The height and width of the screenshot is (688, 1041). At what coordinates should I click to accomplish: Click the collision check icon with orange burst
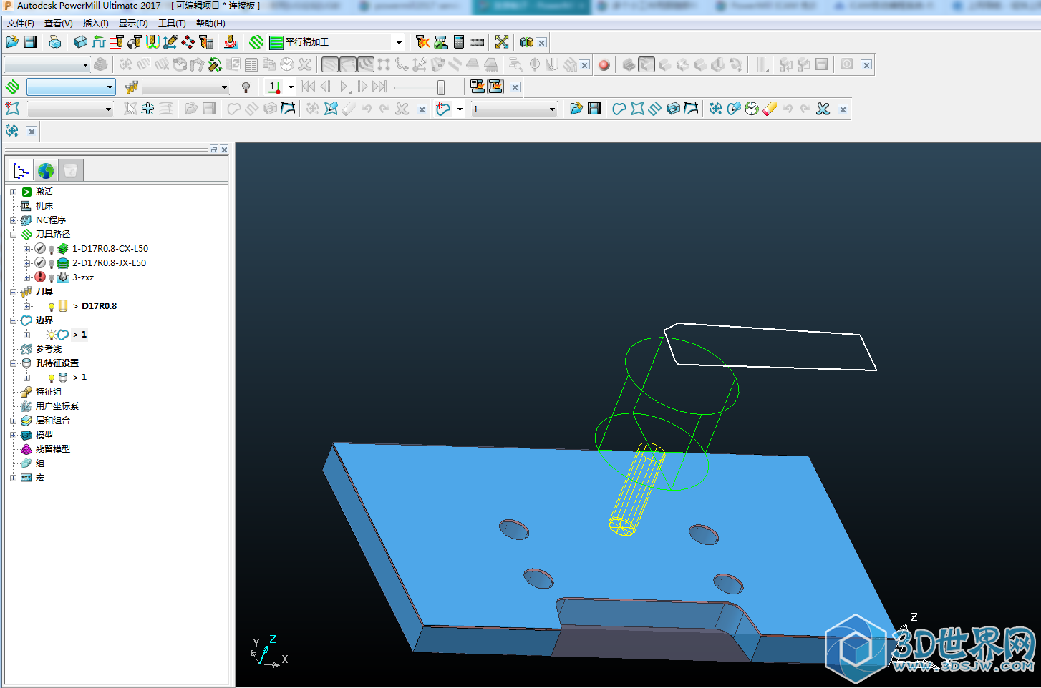[423, 42]
